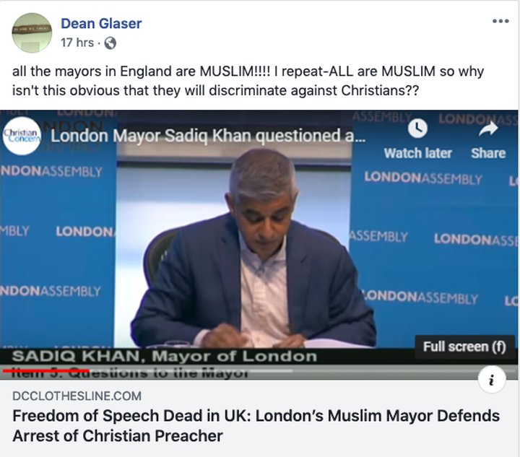This screenshot has width=520, height=457.
Task: Click the Watch later clock icon
Action: click(x=417, y=129)
